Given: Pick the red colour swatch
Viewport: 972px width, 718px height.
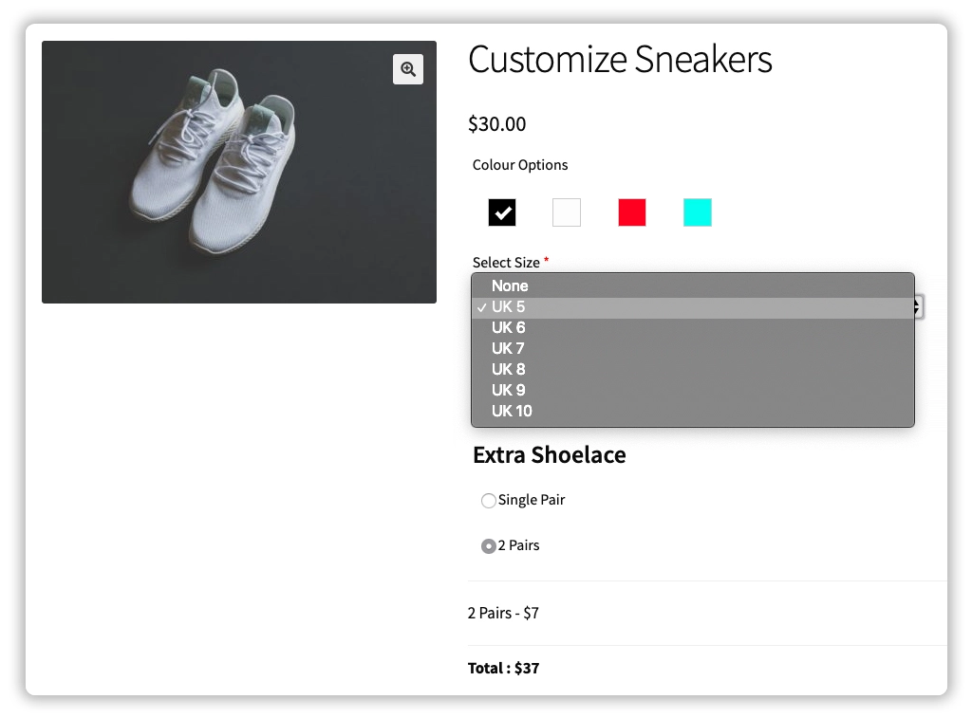Looking at the screenshot, I should 632,212.
